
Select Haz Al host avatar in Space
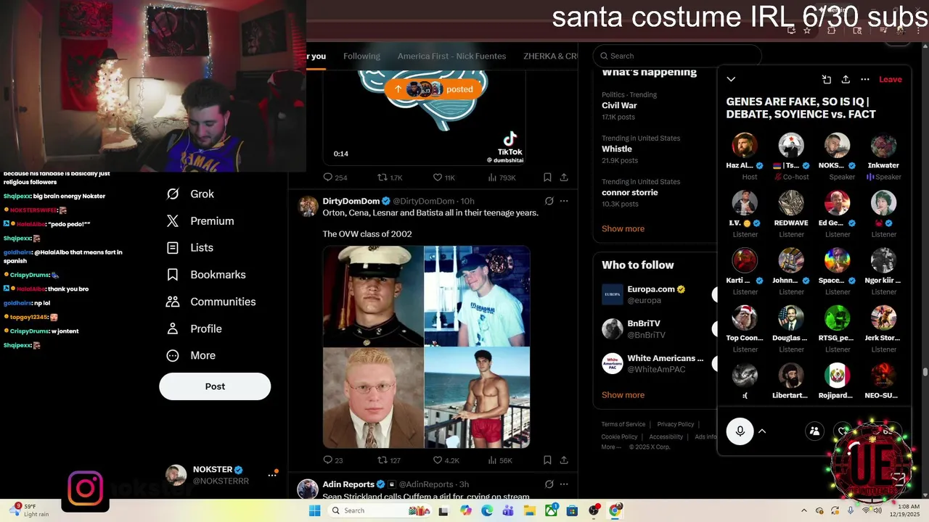[x=745, y=145]
